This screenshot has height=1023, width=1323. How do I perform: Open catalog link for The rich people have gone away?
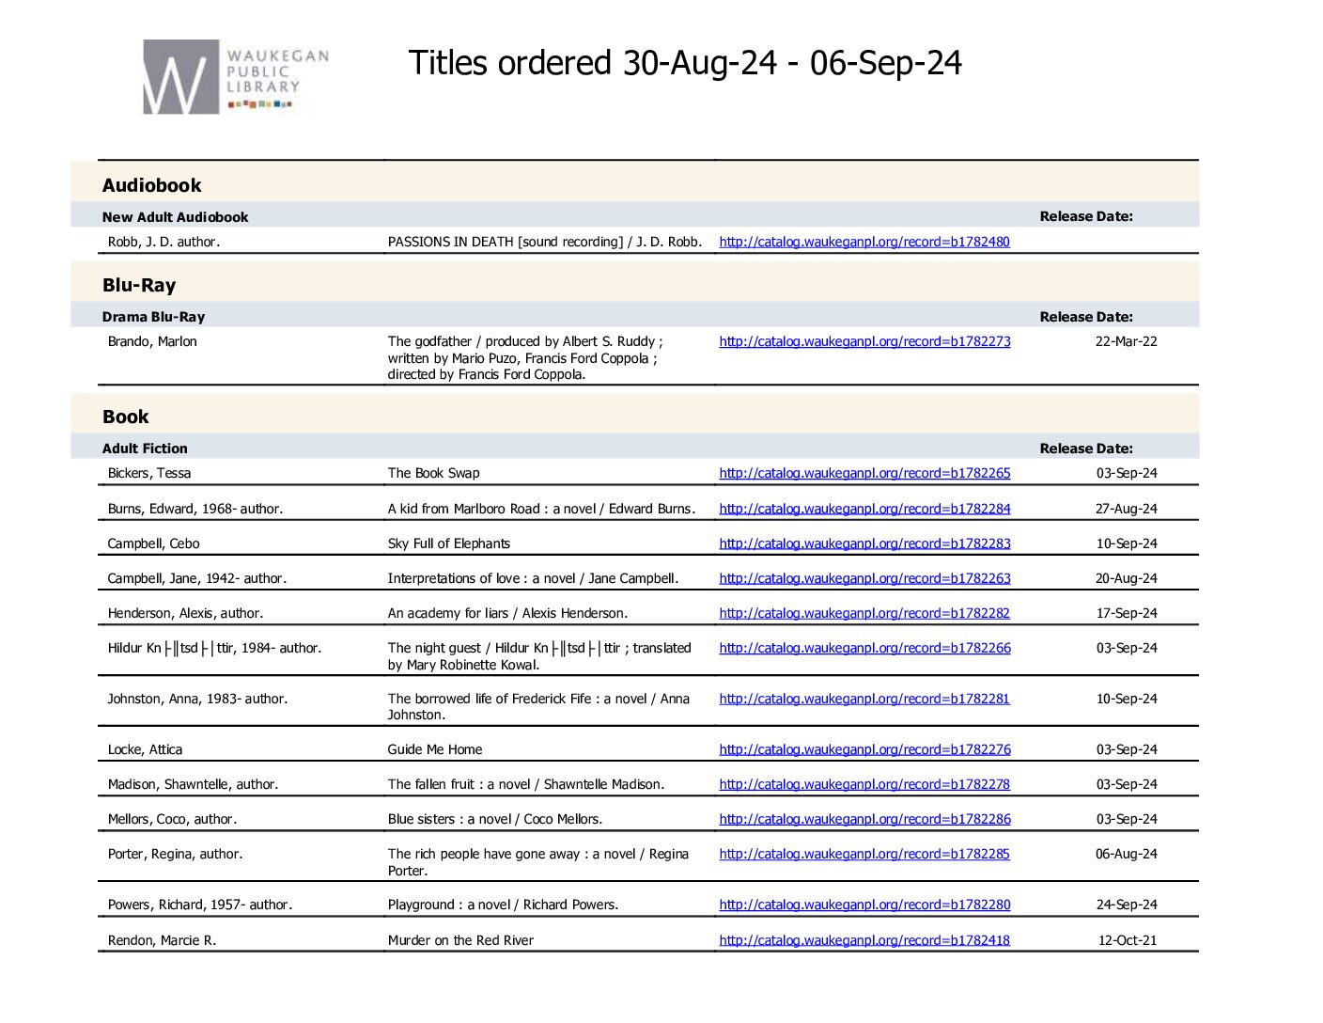point(864,854)
